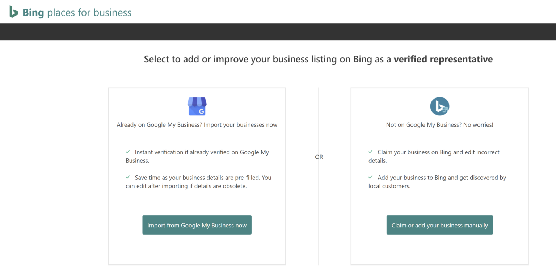Select the Google My Business import option card
556x280 pixels.
[197, 176]
